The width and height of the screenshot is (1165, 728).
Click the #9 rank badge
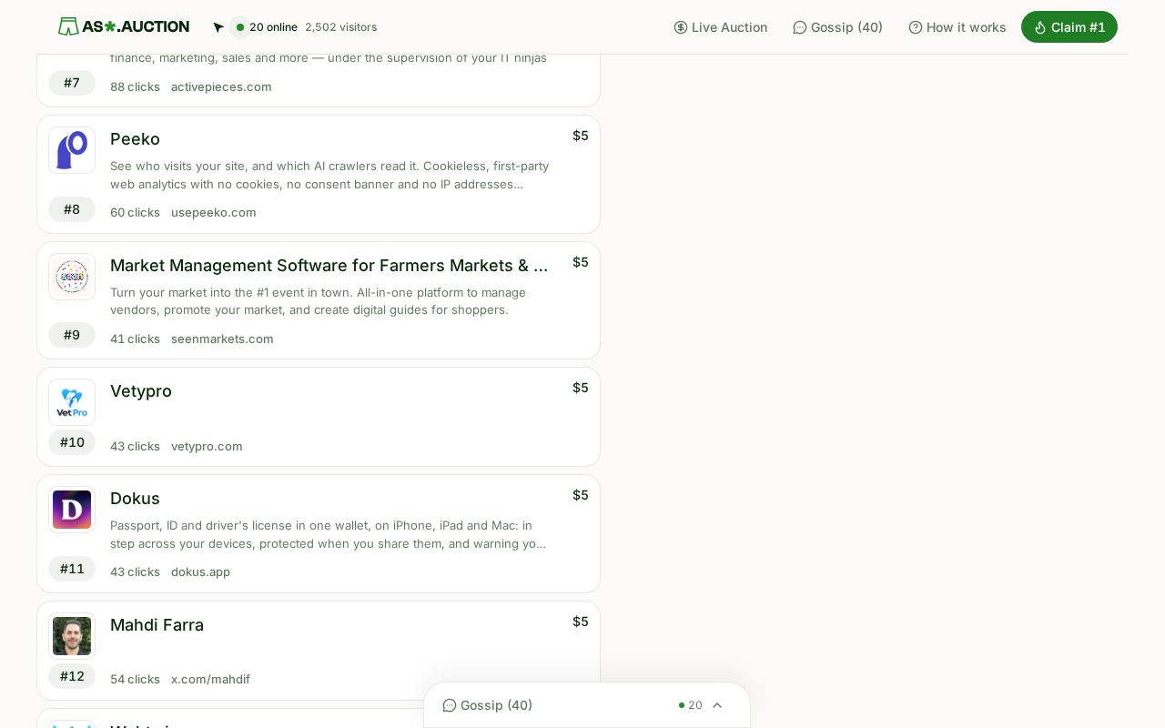(x=72, y=335)
